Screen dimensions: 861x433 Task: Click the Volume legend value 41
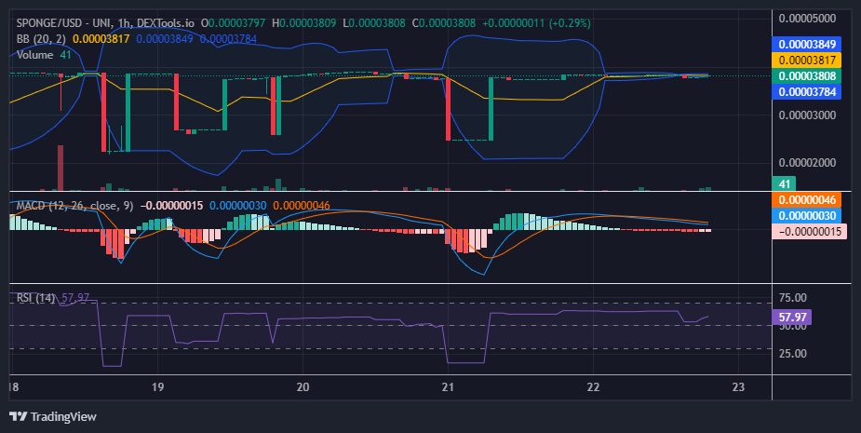click(66, 55)
